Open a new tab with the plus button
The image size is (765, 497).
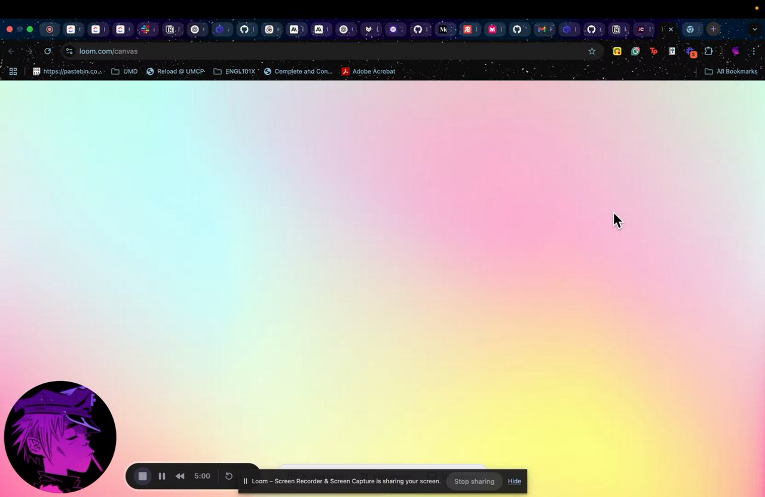713,29
